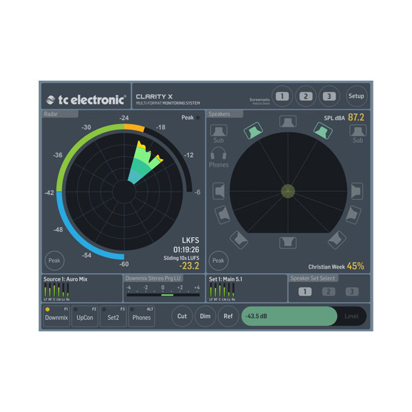Toggle the rear left speaker icon

[239, 240]
